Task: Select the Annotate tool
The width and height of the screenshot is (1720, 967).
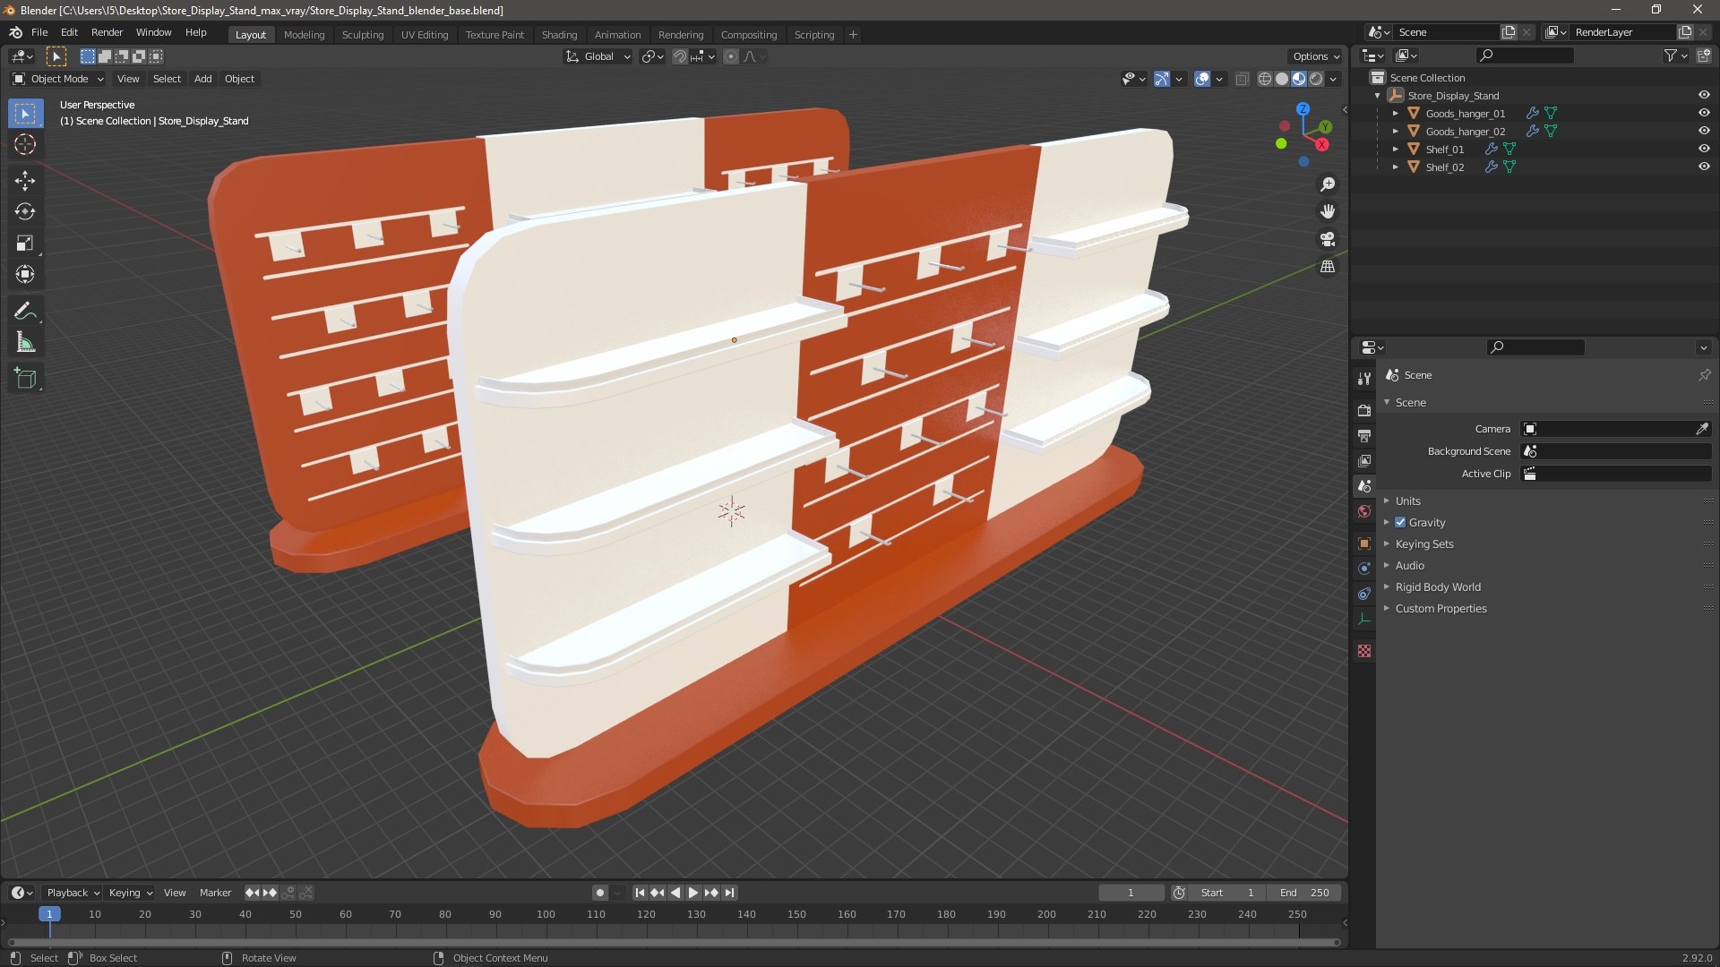Action: coord(25,311)
